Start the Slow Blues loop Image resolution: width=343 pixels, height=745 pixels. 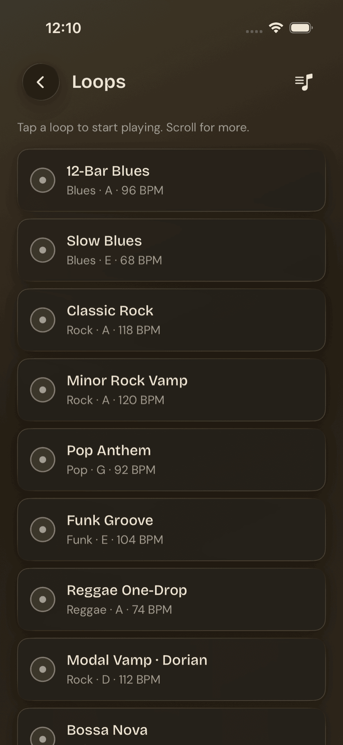[171, 250]
